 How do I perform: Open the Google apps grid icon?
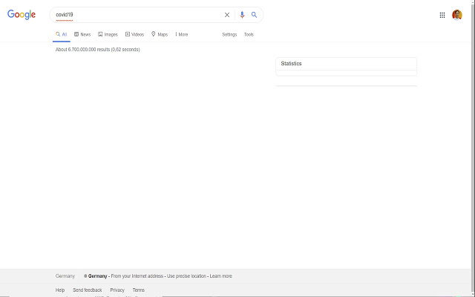(442, 15)
